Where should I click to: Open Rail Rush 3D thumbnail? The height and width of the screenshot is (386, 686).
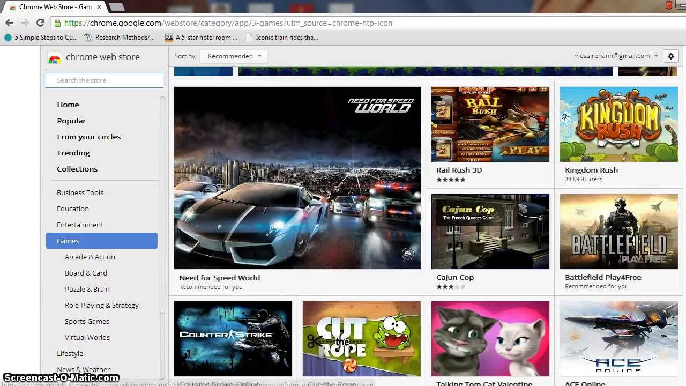490,124
